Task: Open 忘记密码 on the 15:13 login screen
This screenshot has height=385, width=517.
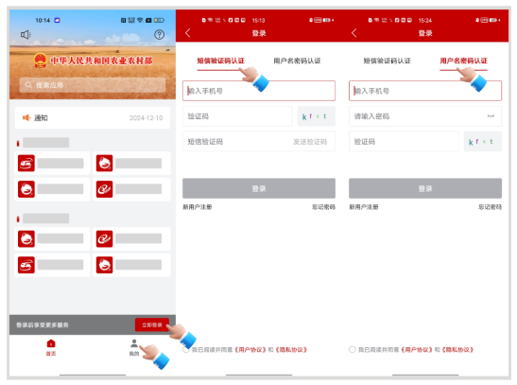Action: pos(323,207)
